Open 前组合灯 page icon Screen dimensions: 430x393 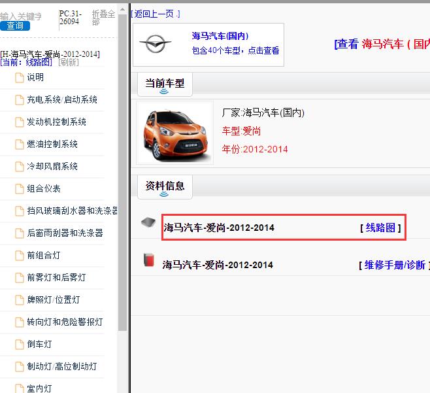19,256
